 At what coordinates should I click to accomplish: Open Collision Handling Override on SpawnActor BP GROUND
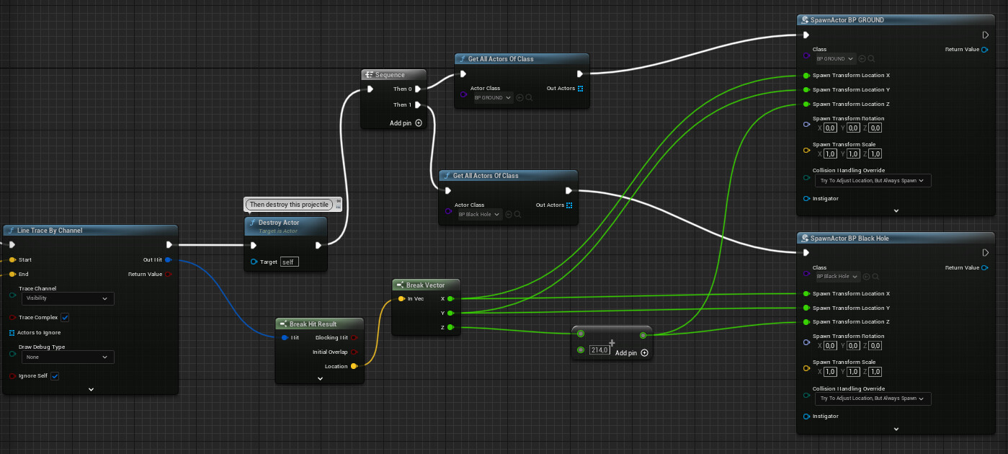coord(872,180)
